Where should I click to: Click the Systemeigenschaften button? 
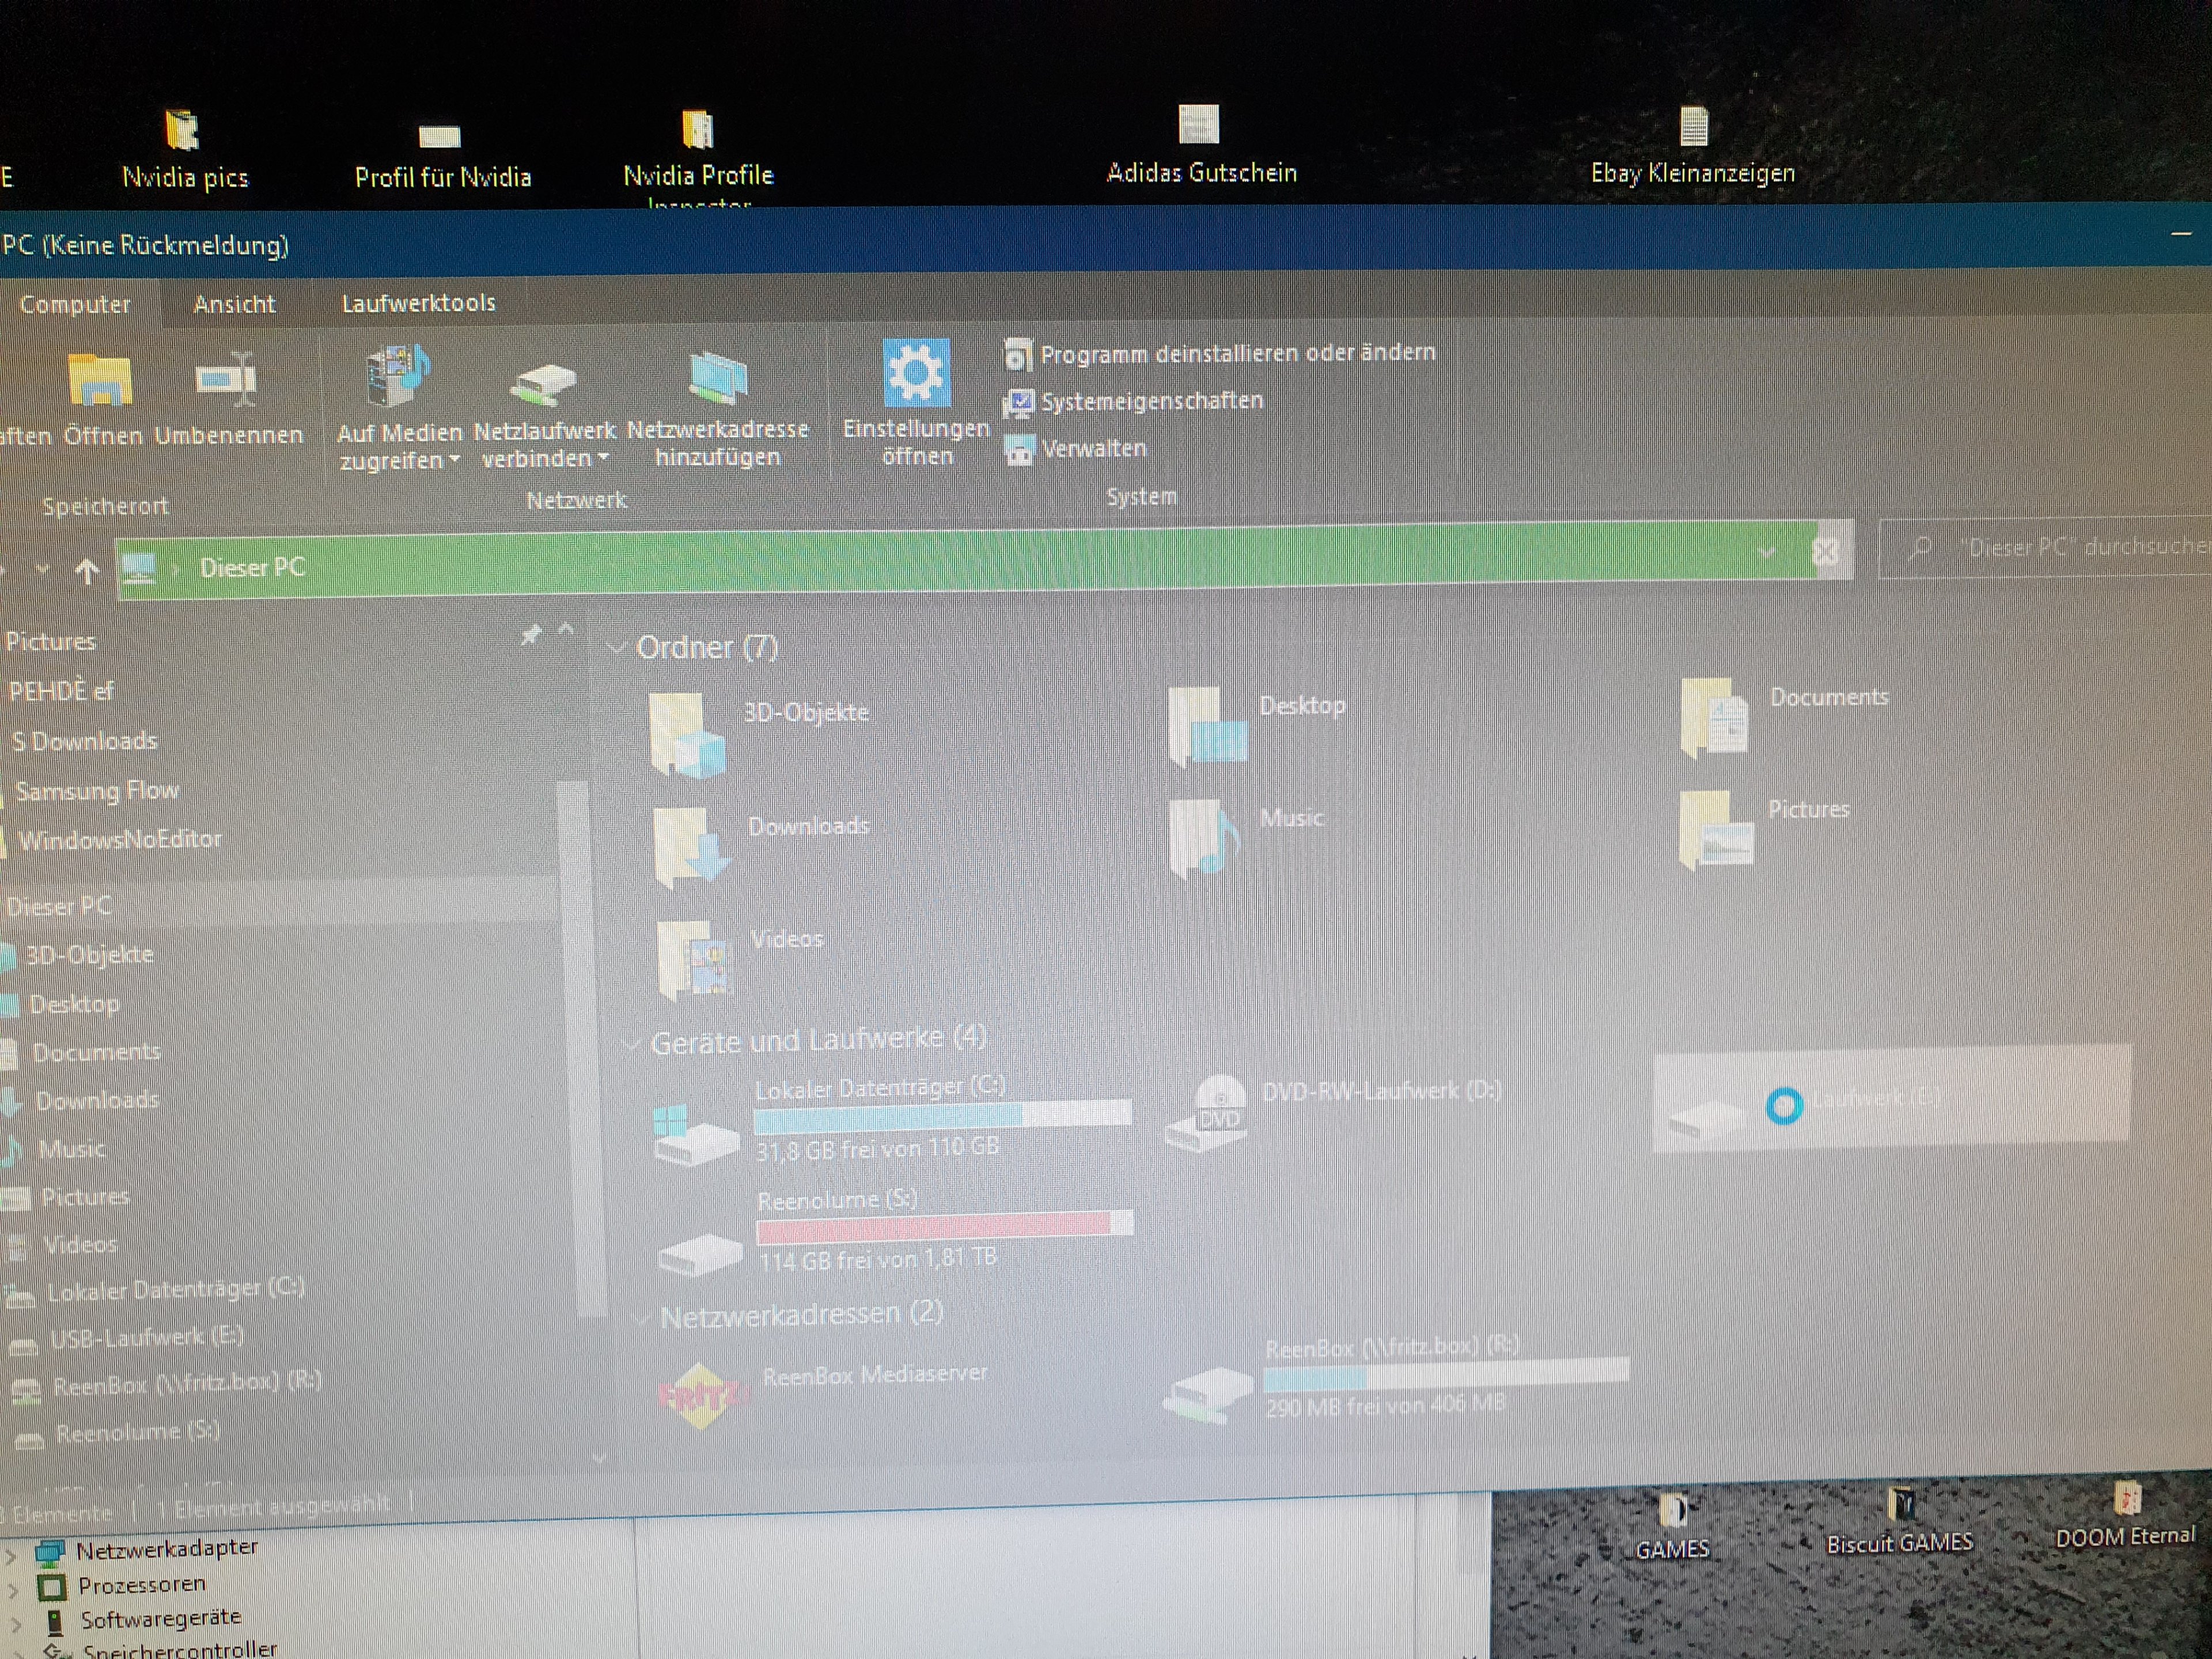pyautogui.click(x=1134, y=401)
